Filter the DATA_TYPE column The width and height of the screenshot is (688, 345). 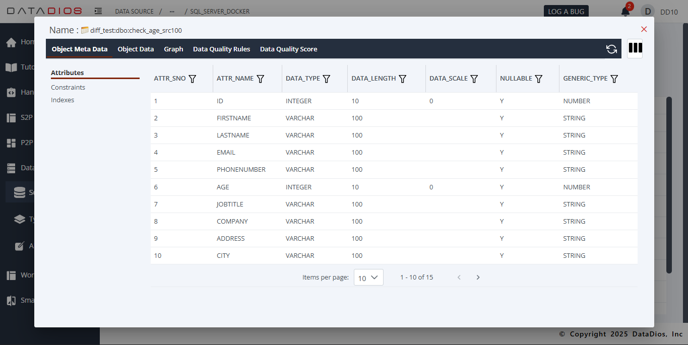[x=327, y=79]
